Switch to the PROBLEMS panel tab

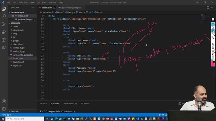85,104
